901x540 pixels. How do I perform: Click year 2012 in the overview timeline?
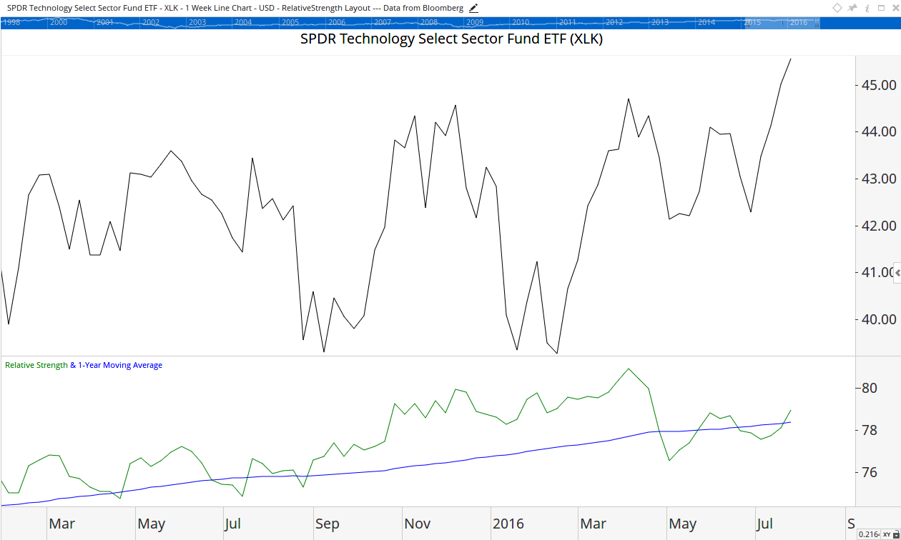click(614, 22)
